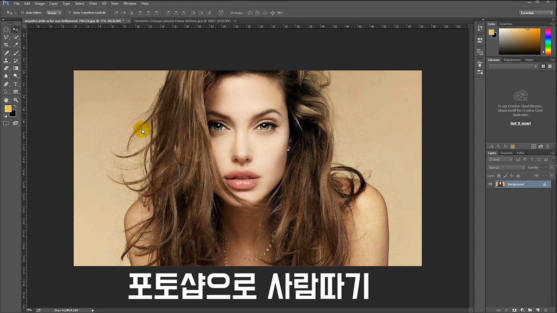This screenshot has width=557, height=313.
Task: Select the Hand tool
Action: point(6,100)
